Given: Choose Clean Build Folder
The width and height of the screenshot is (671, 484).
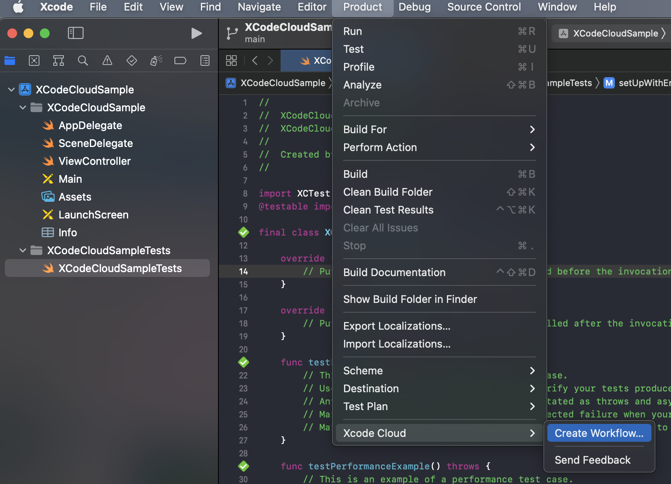Looking at the screenshot, I should [439, 192].
